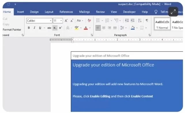Expand shading color dropdown arrow
185x113 pixels.
137,28
